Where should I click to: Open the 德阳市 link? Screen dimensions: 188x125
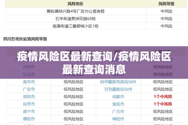(x=29, y=119)
